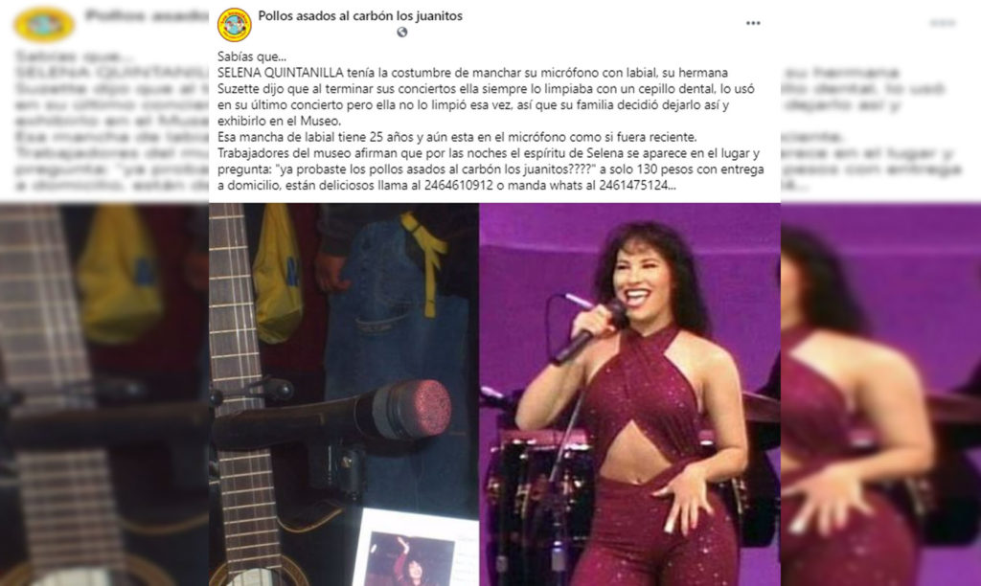This screenshot has width=981, height=586.
Task: Open the photo of singer in burgundy outfit
Action: coord(630,394)
